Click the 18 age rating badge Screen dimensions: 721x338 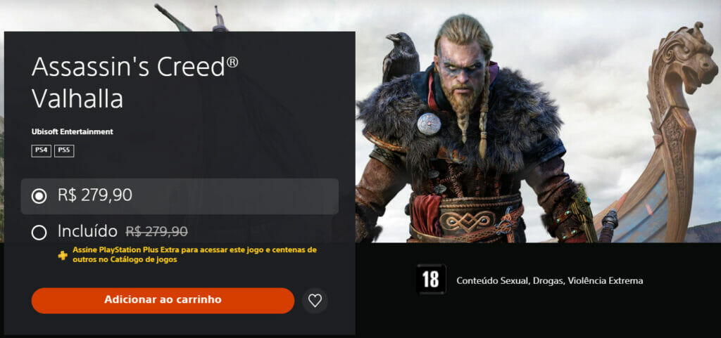431,279
